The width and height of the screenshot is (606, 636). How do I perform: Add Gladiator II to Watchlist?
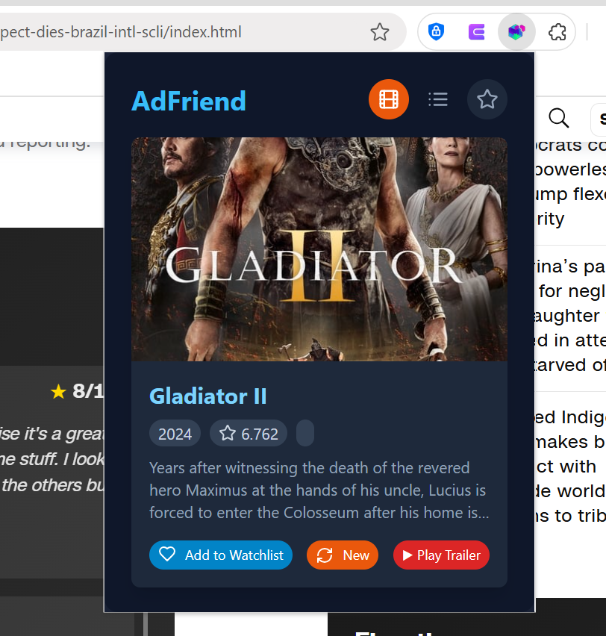[221, 555]
